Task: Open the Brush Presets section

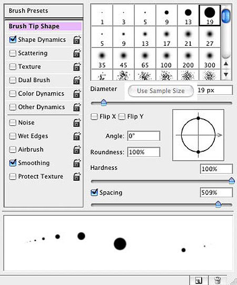Action: (44, 11)
